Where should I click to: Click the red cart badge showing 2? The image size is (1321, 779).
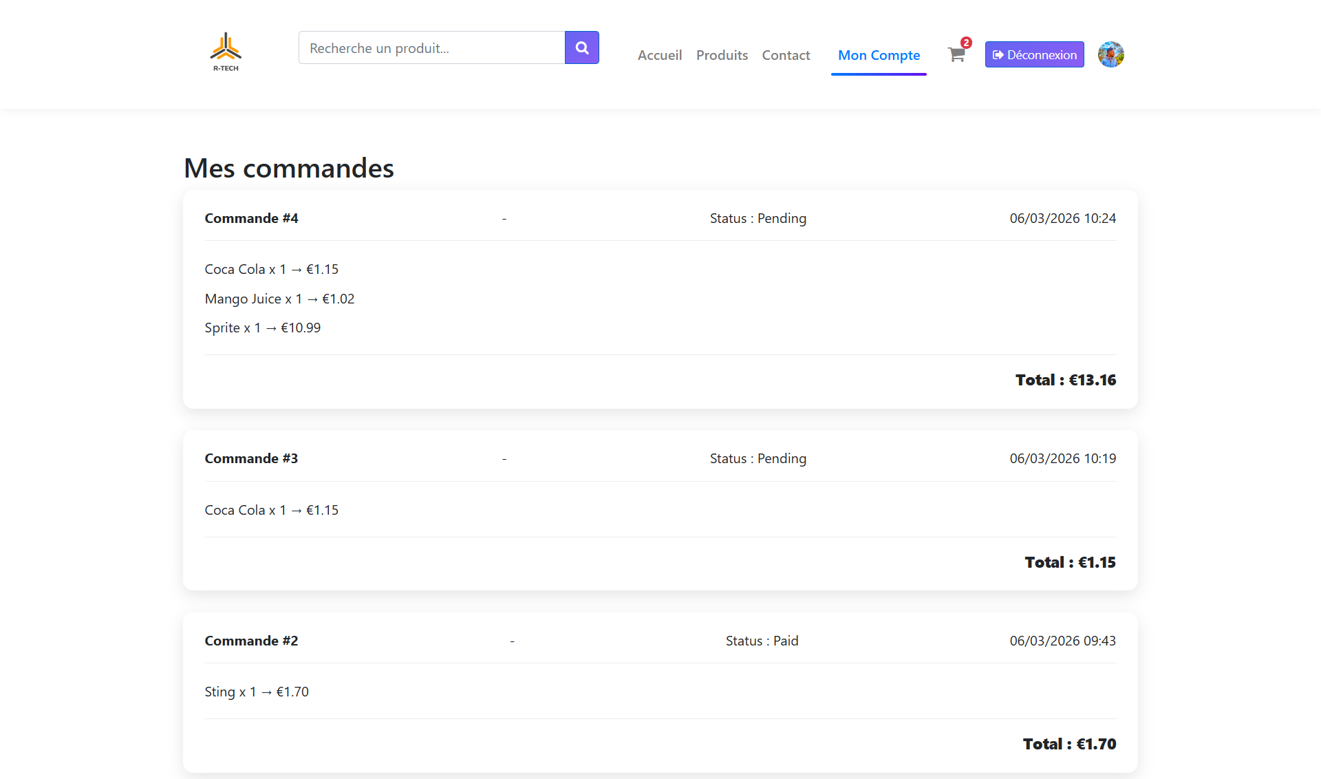966,43
